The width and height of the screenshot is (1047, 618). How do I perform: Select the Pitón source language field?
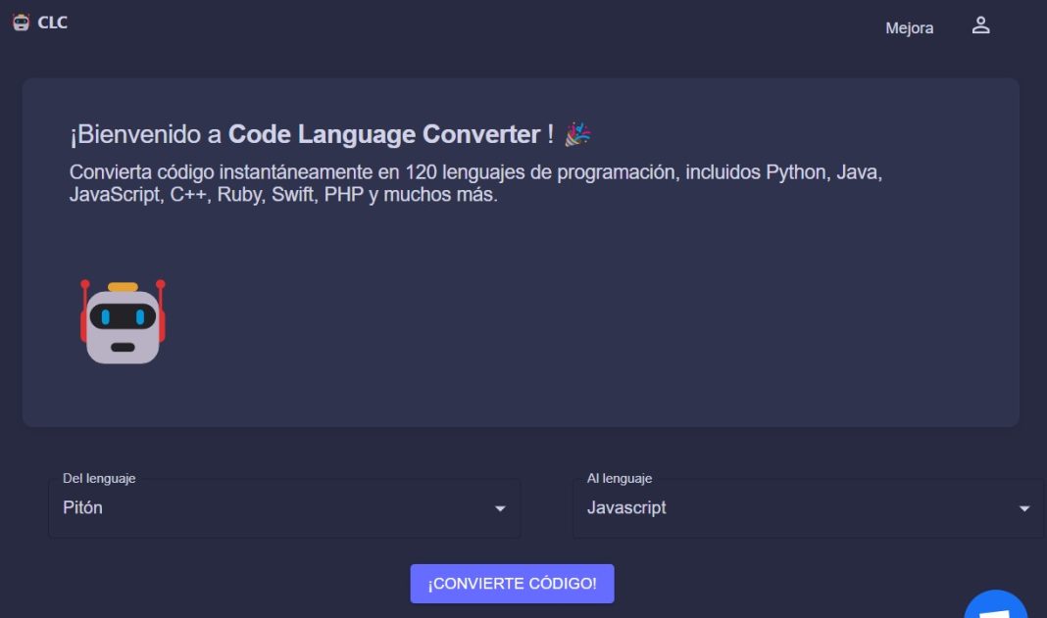coord(284,508)
